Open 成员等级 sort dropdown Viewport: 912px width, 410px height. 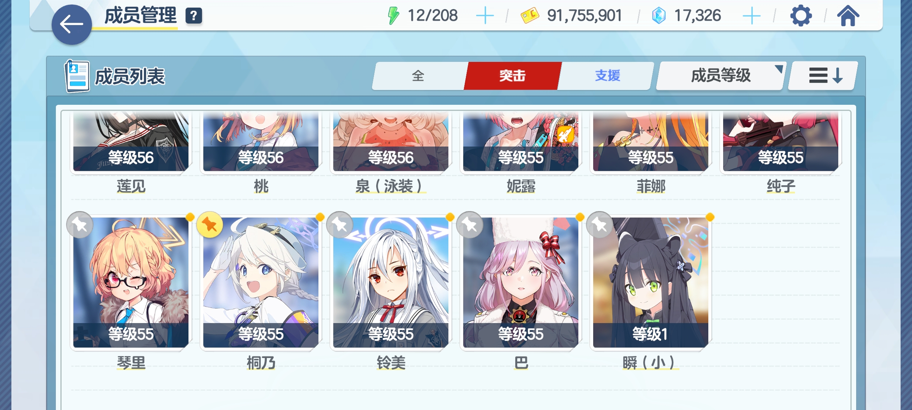[720, 76]
